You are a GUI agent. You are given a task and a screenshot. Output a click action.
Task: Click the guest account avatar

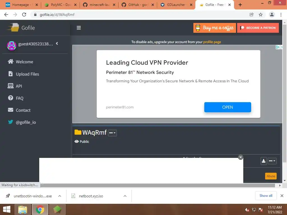11,46
